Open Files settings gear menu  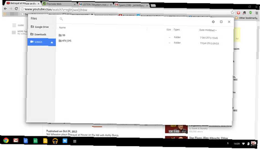(213, 22)
